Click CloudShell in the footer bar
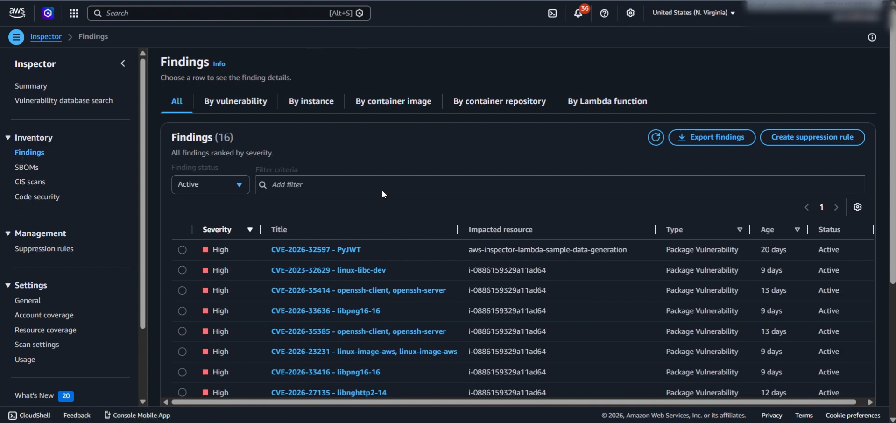Image resolution: width=896 pixels, height=423 pixels. tap(29, 416)
